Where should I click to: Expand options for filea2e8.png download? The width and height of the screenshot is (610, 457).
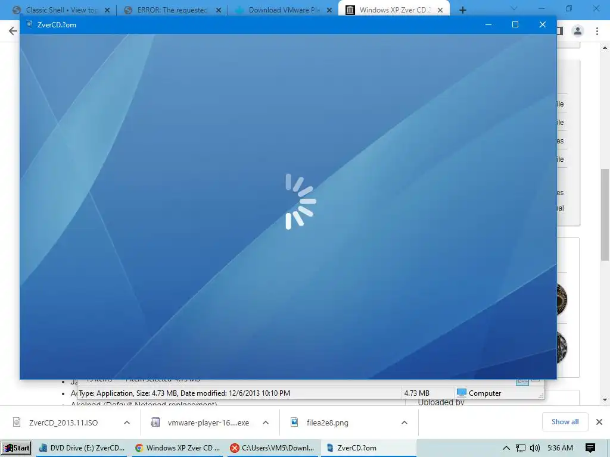(x=404, y=422)
